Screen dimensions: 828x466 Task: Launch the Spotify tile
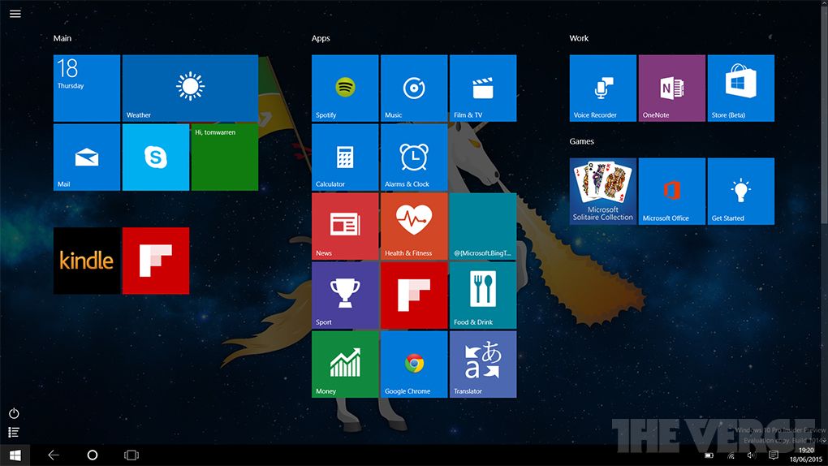tap(345, 88)
